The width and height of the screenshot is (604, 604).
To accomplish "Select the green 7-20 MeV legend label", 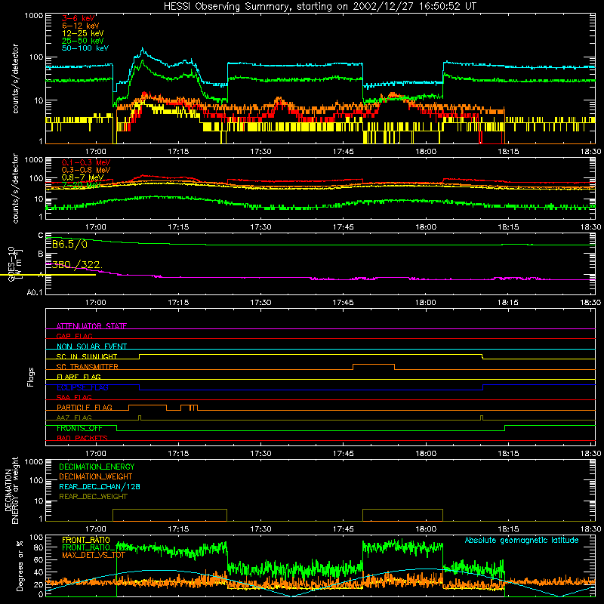I will 82,185.
